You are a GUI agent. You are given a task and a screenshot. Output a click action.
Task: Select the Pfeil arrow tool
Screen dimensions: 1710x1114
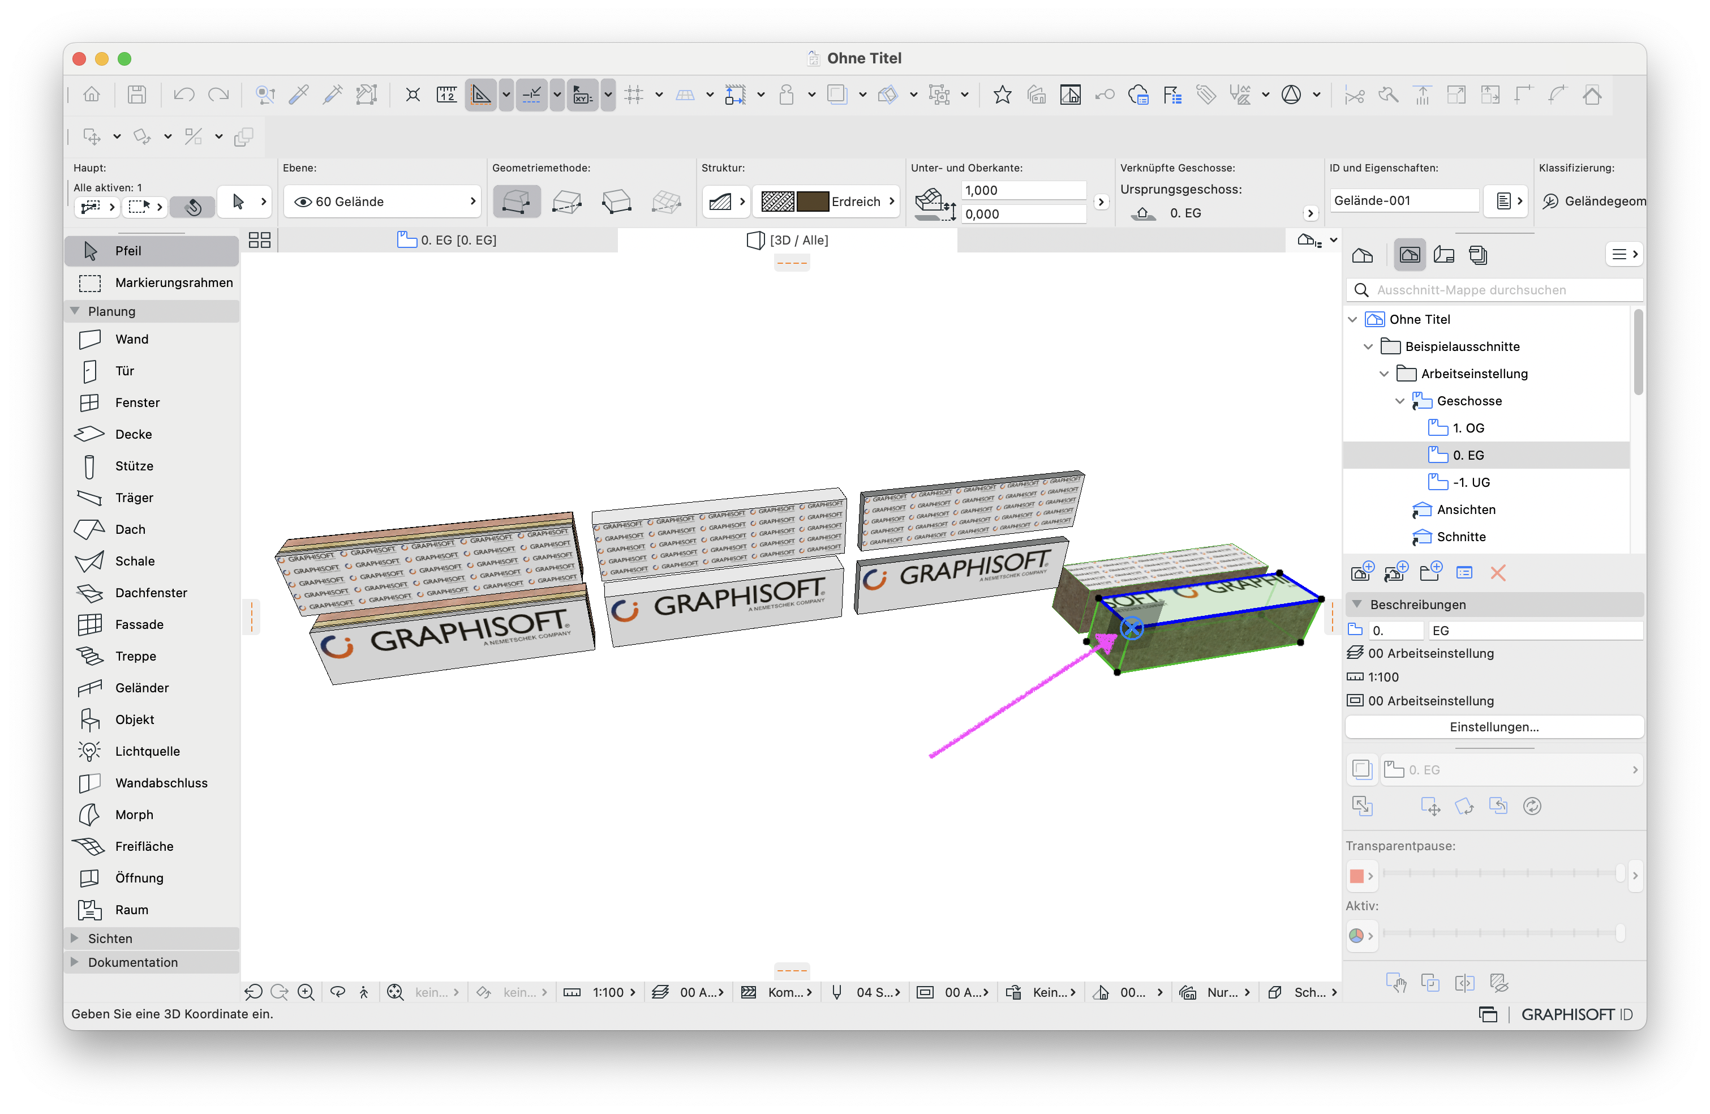click(151, 251)
